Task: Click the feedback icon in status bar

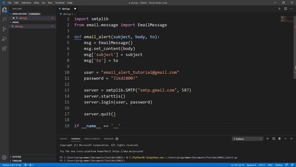Action: [287, 165]
